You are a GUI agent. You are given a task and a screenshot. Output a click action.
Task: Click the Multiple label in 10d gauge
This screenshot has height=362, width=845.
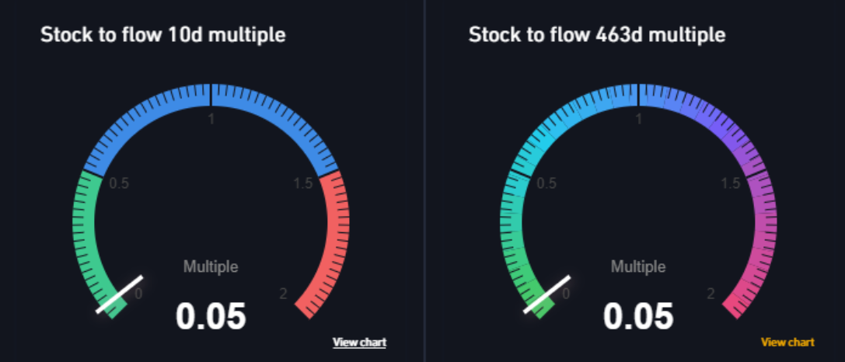211,266
